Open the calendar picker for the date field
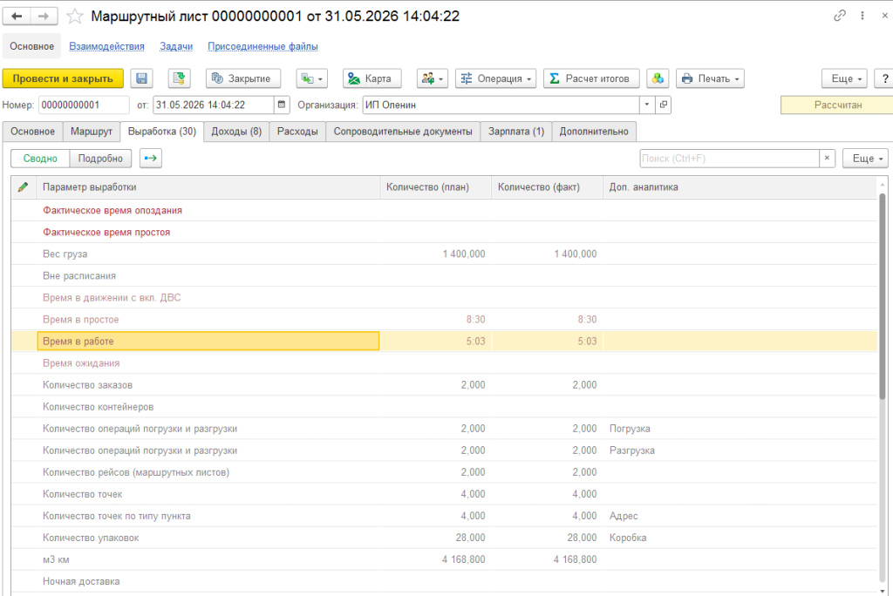Viewport: 893px width, 596px height. tap(282, 105)
